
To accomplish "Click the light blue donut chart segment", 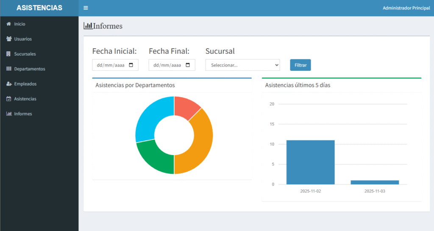I will coord(148,119).
